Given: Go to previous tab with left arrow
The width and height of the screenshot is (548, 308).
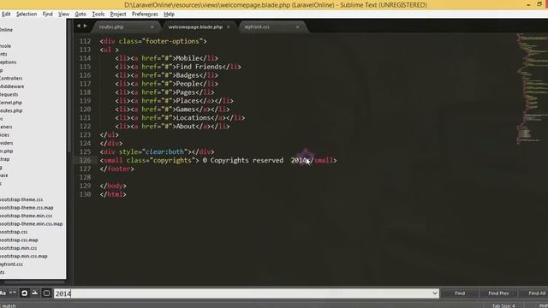Looking at the screenshot, I should [78, 26].
